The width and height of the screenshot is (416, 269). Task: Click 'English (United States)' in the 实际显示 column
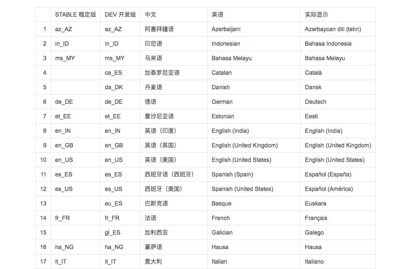tap(338, 160)
